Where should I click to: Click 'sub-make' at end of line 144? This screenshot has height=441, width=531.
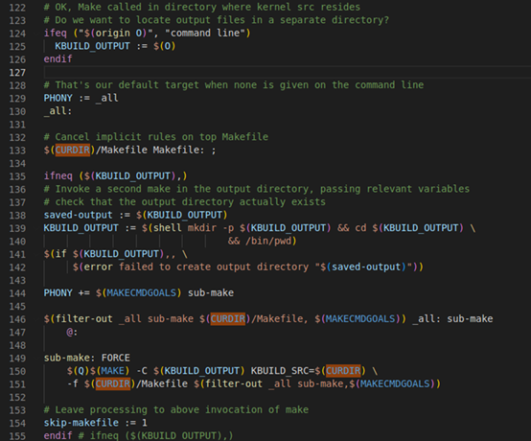point(211,292)
